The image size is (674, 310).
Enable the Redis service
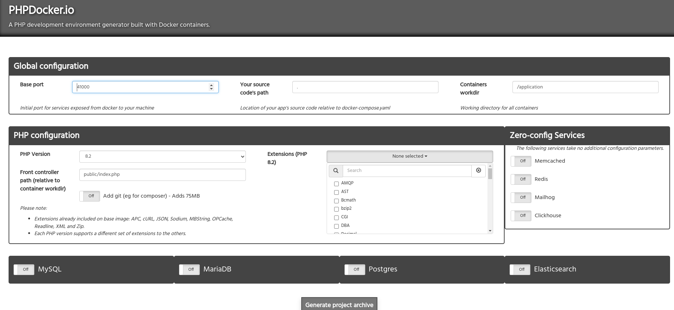tap(521, 179)
